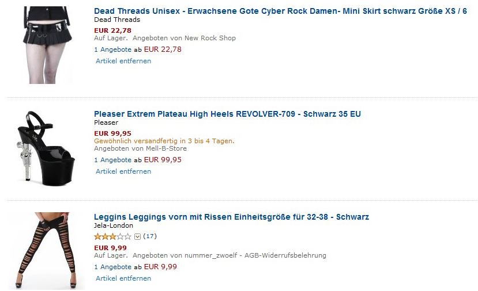View 1 Angebote for the Leggings

coord(113,267)
